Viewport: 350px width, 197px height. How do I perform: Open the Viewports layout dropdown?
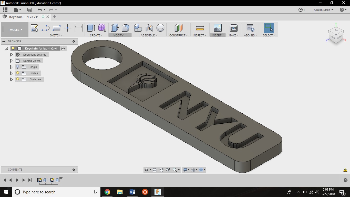202,170
